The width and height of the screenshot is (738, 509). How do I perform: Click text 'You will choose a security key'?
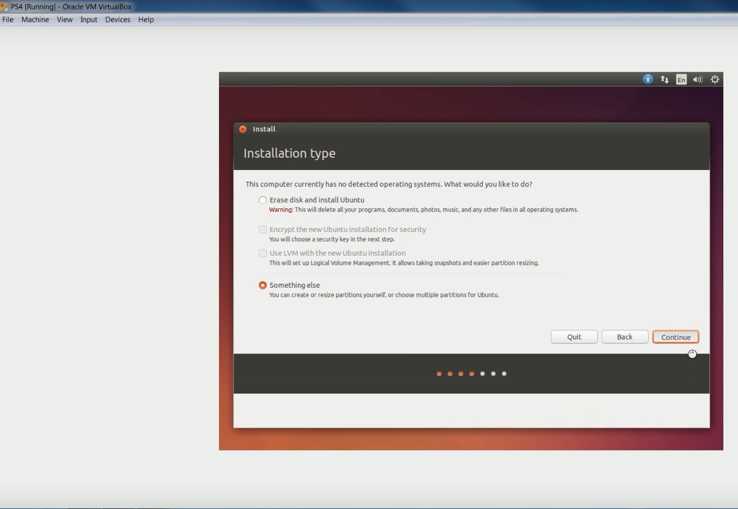(332, 239)
